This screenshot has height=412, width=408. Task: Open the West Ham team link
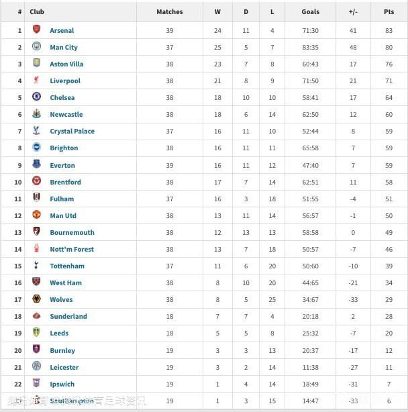66,283
